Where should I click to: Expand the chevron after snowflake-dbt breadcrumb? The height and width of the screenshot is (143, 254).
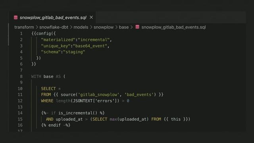(x=71, y=27)
